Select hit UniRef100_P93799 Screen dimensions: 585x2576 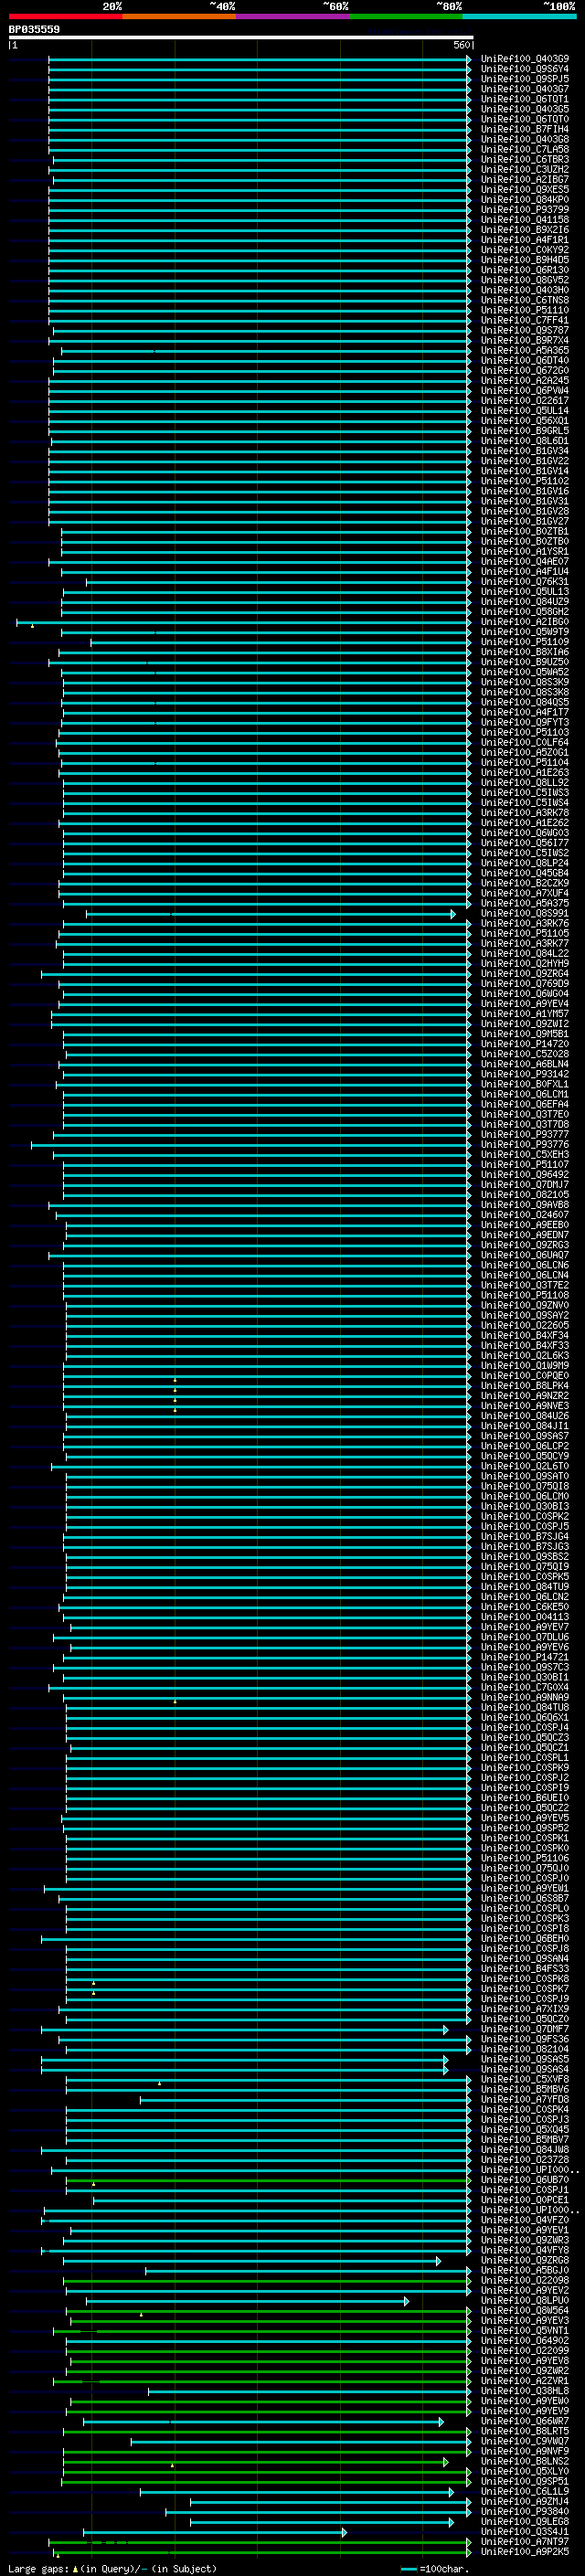click(525, 210)
